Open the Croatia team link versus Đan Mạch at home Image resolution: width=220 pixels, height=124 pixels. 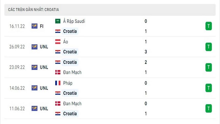(70, 62)
